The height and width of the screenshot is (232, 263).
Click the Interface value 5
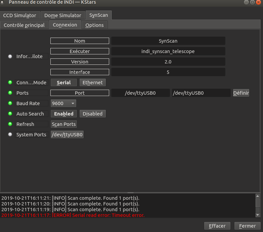point(168,72)
